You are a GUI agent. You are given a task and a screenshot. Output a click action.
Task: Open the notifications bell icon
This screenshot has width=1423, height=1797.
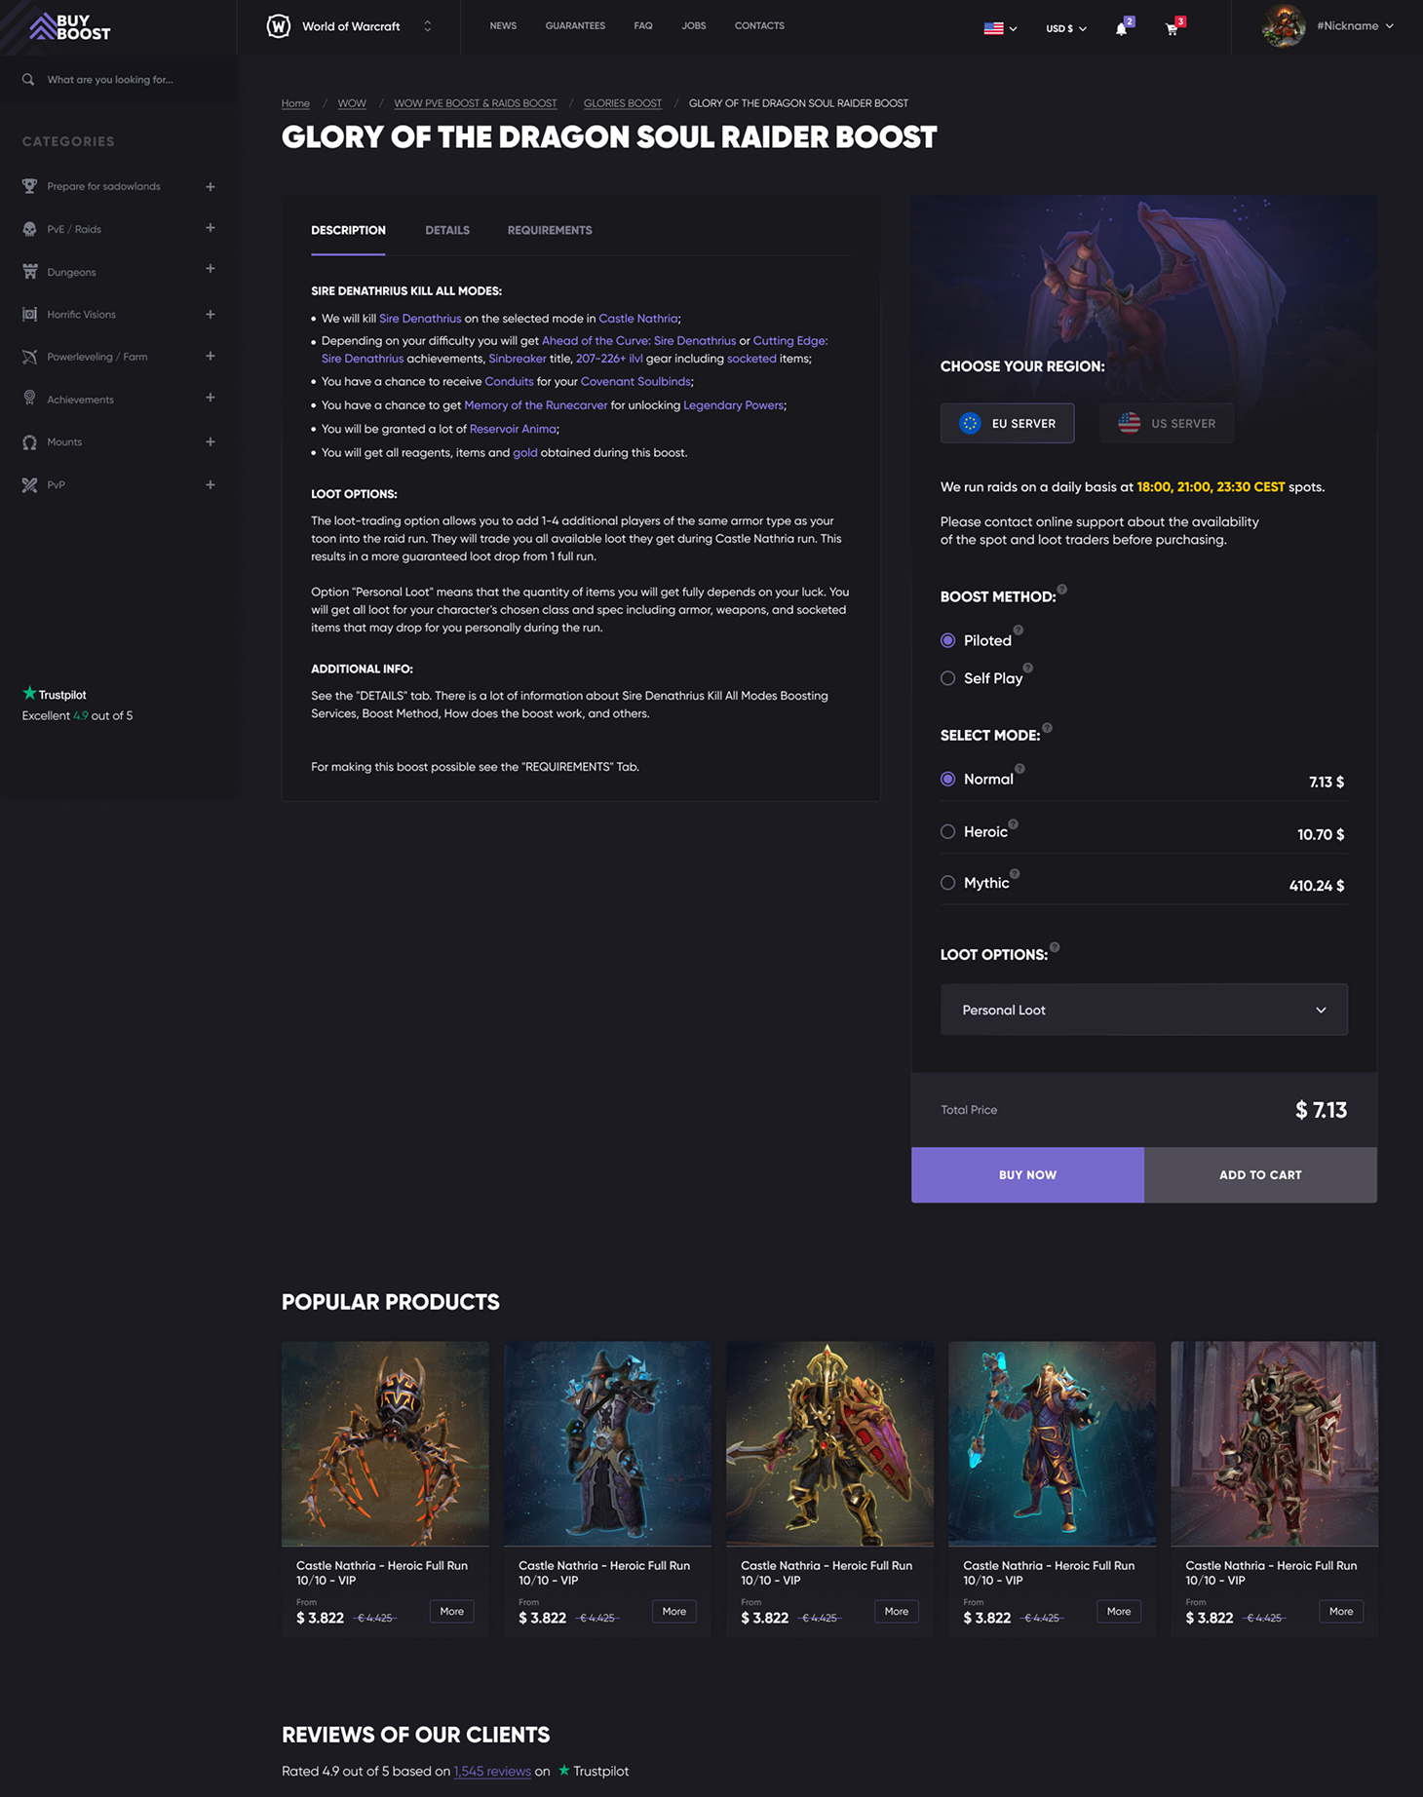pos(1121,28)
